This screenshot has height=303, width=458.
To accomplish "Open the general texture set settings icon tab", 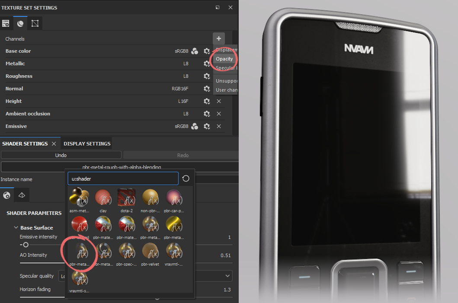I will coord(6,23).
